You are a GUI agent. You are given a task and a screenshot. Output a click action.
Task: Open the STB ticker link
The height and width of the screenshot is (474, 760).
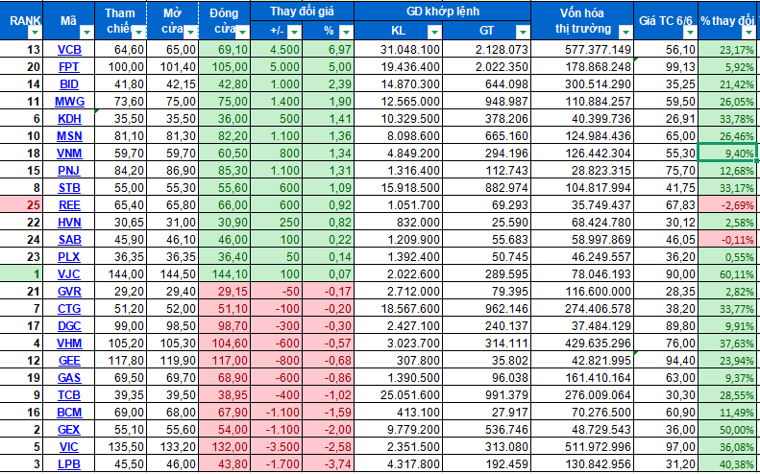point(69,188)
